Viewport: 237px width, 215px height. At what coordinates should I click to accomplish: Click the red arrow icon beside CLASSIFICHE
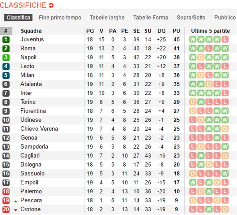coord(51,5)
